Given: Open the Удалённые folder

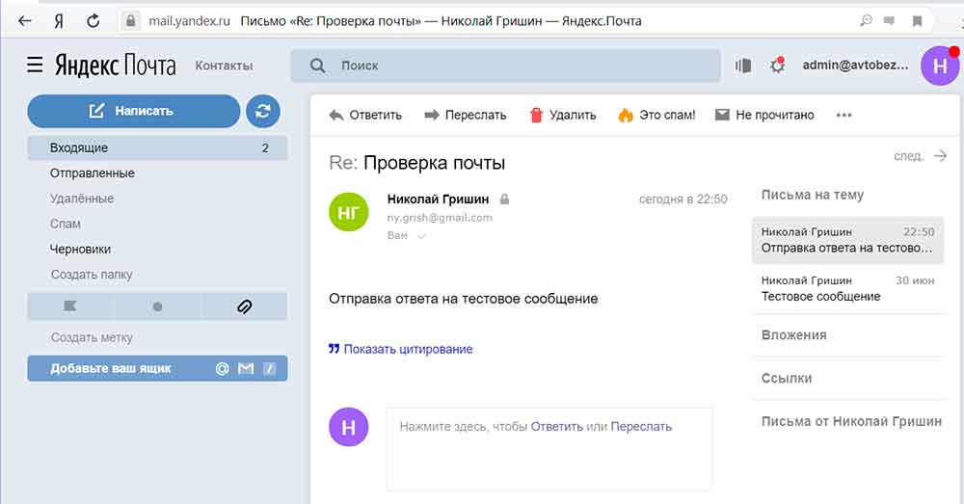Looking at the screenshot, I should 82,199.
